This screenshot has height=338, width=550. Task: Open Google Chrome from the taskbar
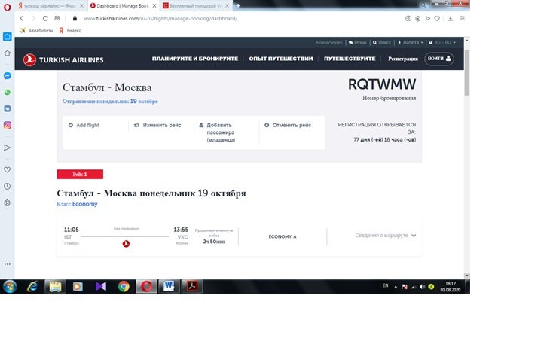pyautogui.click(x=124, y=287)
